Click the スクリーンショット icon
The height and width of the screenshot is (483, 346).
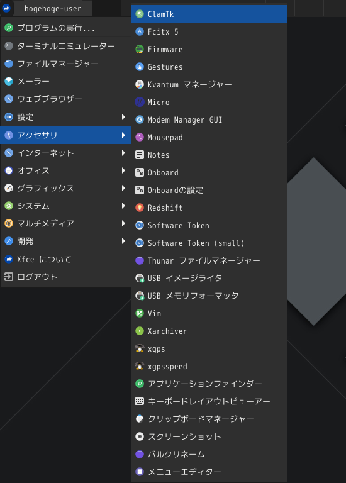[x=140, y=436]
